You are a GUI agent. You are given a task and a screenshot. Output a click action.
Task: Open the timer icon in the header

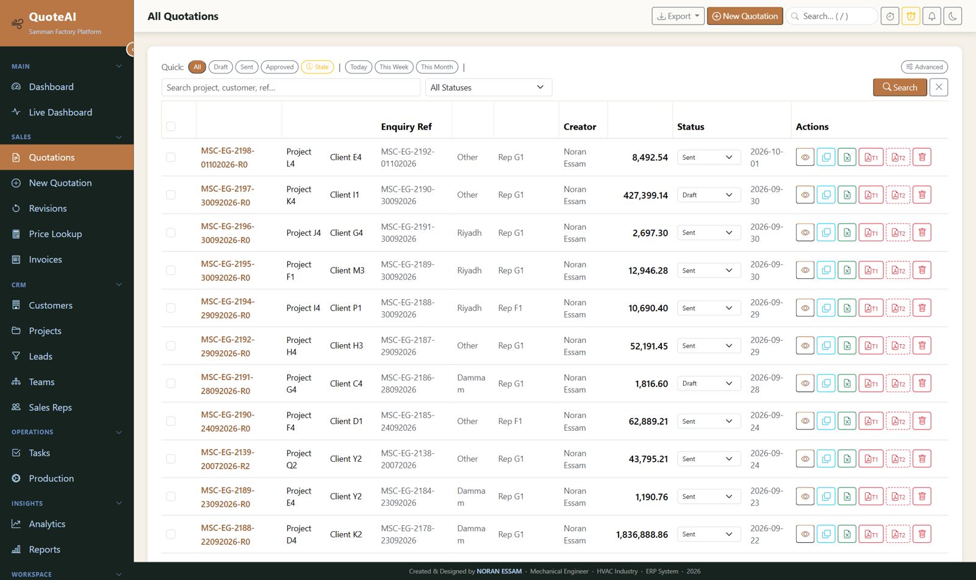(x=890, y=16)
